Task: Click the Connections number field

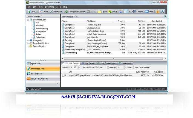Action: coord(75,67)
